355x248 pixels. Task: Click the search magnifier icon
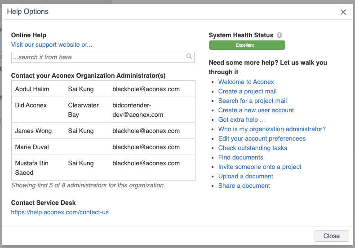[x=189, y=56]
